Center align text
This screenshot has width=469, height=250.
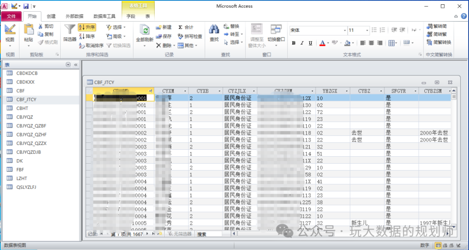[371, 43]
